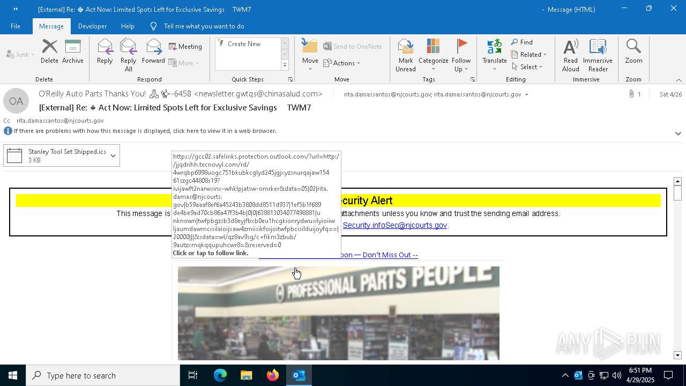The width and height of the screenshot is (686, 386).
Task: Open the Help tab
Action: pos(128,26)
